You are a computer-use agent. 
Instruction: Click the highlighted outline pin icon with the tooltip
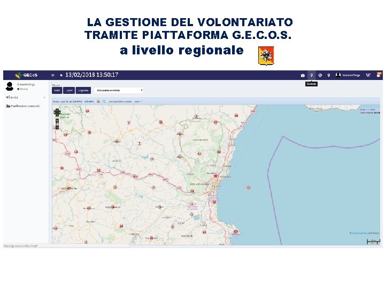click(311, 75)
